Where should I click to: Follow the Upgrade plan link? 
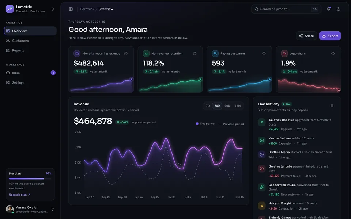point(20,195)
